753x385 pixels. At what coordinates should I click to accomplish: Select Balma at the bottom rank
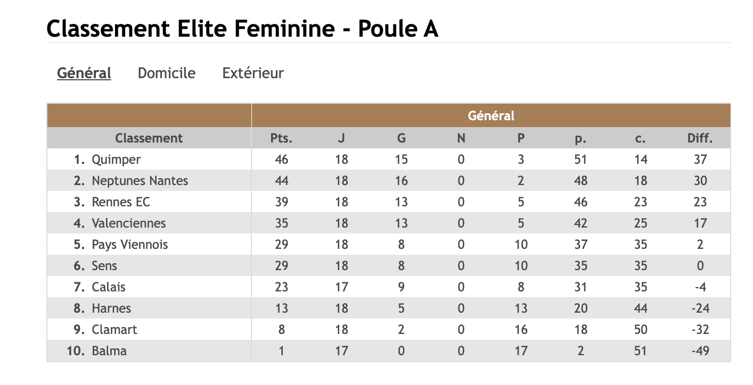[x=109, y=351]
